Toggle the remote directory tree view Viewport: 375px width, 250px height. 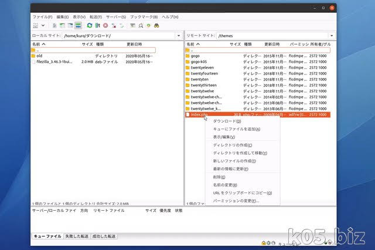[70, 25]
